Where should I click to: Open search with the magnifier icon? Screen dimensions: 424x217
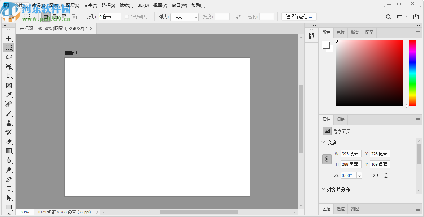[x=389, y=17]
